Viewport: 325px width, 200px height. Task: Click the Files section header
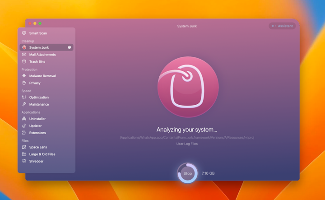pyautogui.click(x=25, y=140)
